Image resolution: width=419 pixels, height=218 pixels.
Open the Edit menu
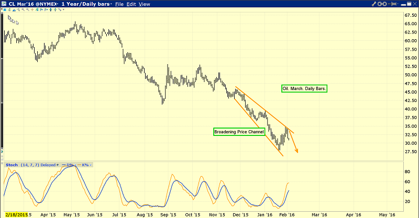click(x=131, y=4)
